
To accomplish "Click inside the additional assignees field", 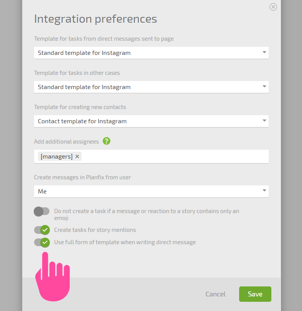I will (x=174, y=157).
